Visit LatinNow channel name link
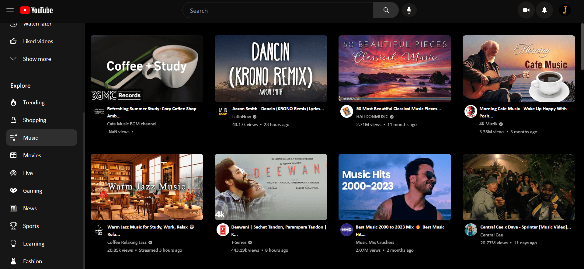Viewport: 584px width, 269px height. (242, 117)
